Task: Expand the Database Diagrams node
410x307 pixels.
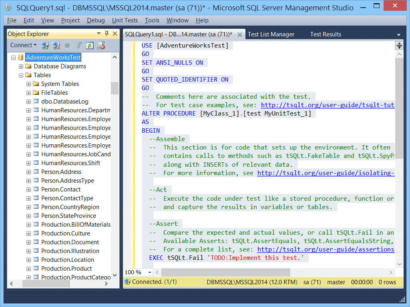Action: pyautogui.click(x=21, y=67)
